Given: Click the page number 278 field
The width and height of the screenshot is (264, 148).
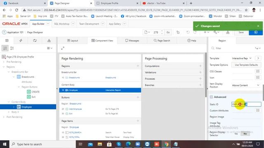Looking at the screenshot, I should pos(156,32).
